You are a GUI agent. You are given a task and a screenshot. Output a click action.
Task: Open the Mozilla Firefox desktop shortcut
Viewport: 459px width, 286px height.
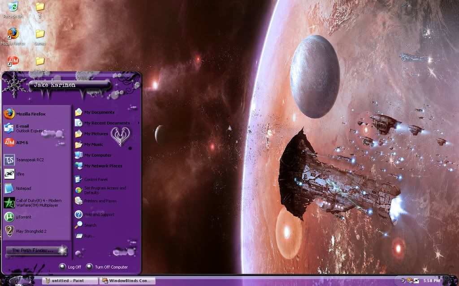pos(13,37)
